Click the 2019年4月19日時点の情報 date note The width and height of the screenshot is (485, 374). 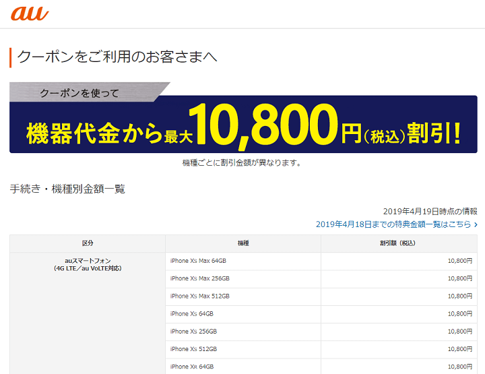(430, 212)
